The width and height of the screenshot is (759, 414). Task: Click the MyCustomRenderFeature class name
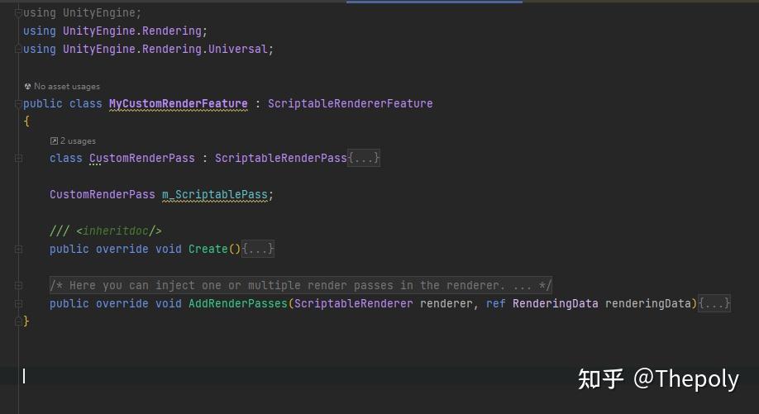(178, 103)
